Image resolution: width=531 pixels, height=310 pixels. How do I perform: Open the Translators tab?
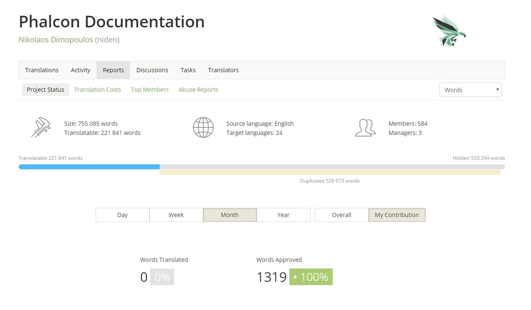tap(223, 70)
